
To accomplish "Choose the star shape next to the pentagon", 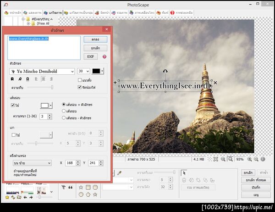I will click(x=95, y=195).
